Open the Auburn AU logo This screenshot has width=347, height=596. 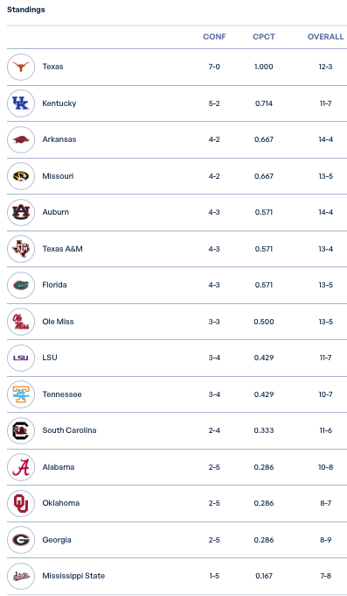tap(21, 212)
